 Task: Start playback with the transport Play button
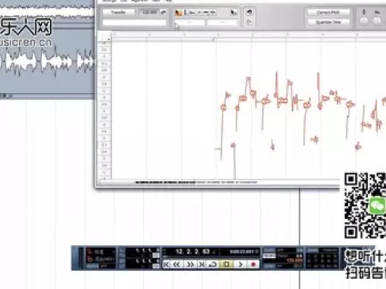(241, 264)
